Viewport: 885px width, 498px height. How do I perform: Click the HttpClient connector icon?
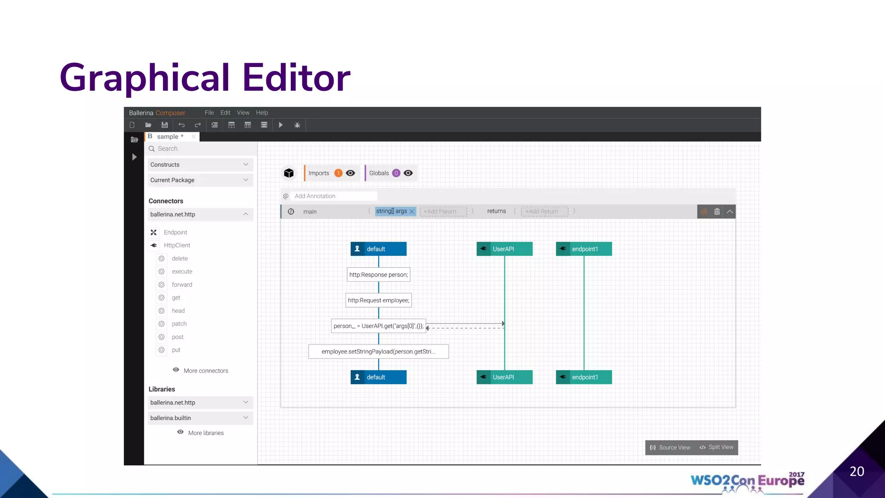[x=153, y=246]
